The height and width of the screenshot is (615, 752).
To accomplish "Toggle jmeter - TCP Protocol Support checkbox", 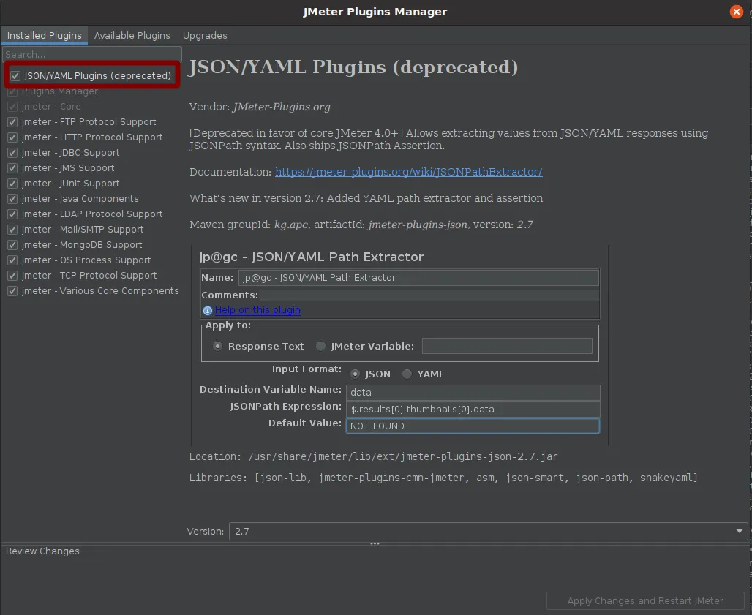I will pyautogui.click(x=12, y=276).
